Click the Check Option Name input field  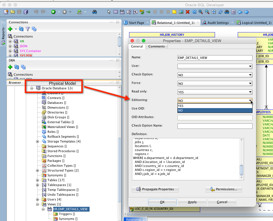pyautogui.click(x=215, y=126)
